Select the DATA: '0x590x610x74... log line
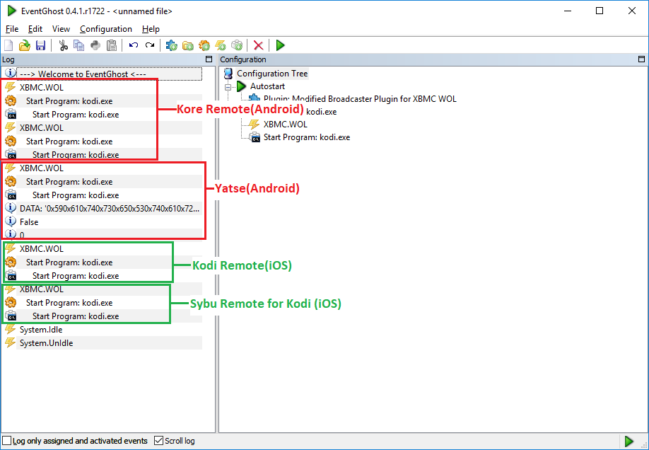The width and height of the screenshot is (649, 450). coord(110,209)
